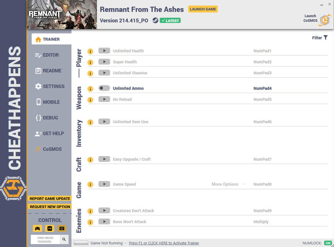Viewport: 334px width, 247px height.
Task: Click the Filter funnel icon
Action: pyautogui.click(x=326, y=38)
